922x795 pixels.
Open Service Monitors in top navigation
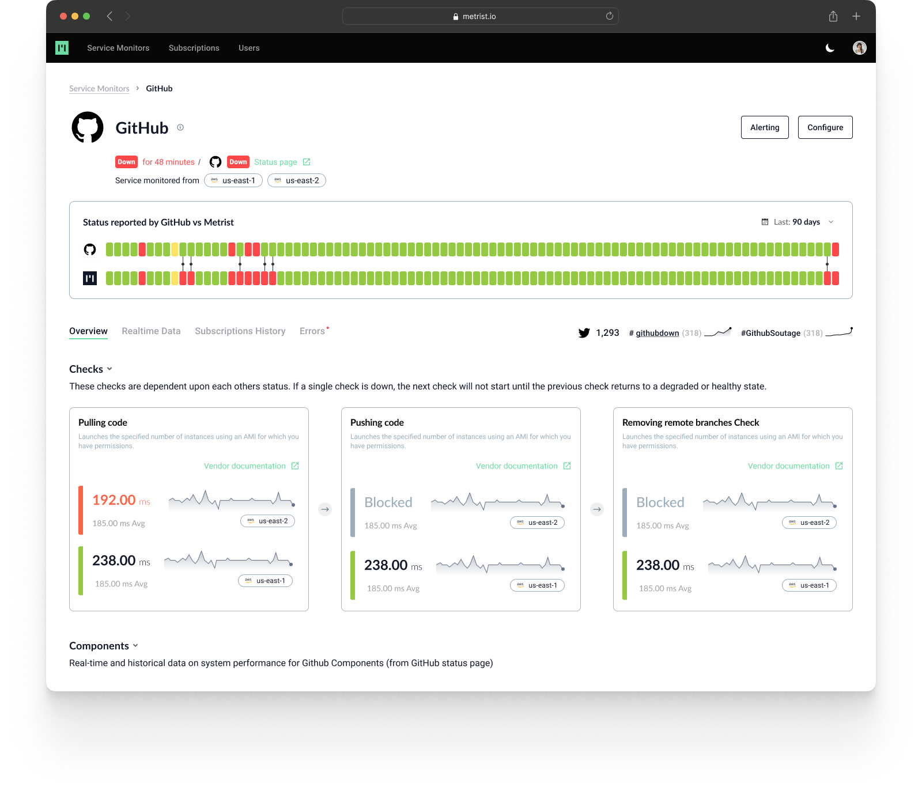[x=118, y=48]
